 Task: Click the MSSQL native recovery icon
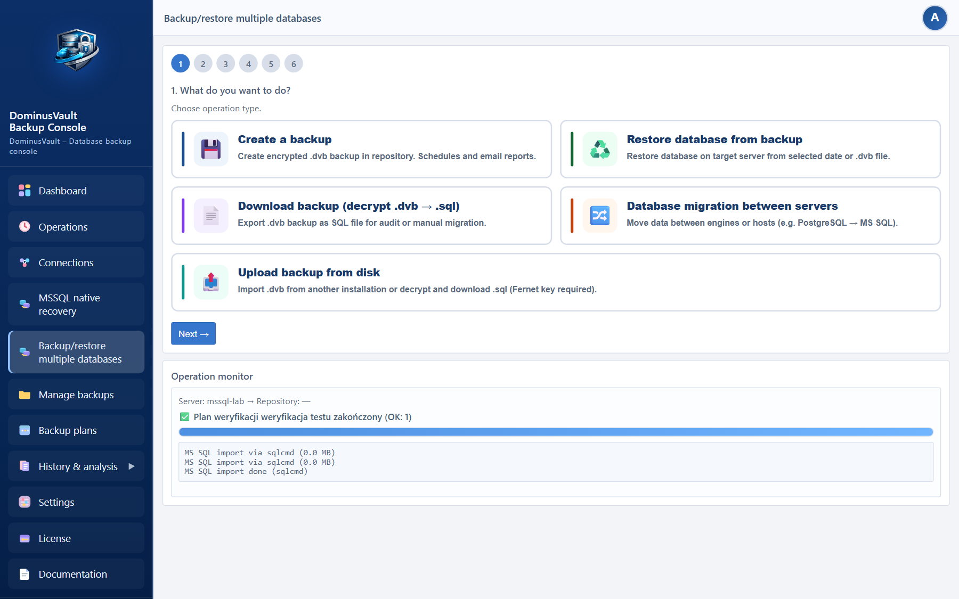point(25,304)
